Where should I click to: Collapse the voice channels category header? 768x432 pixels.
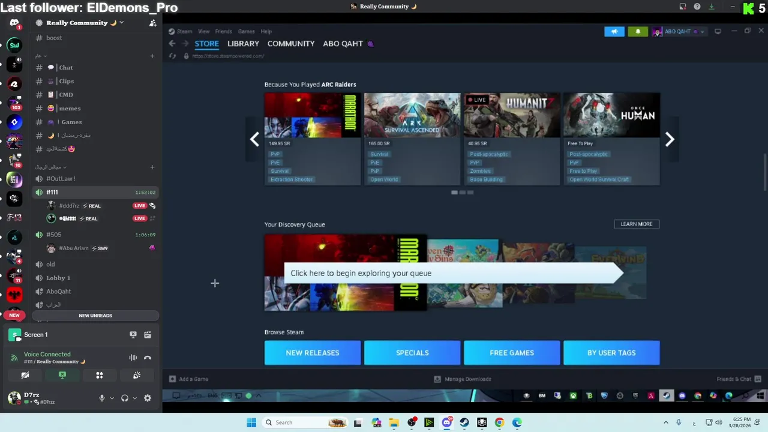coord(50,167)
